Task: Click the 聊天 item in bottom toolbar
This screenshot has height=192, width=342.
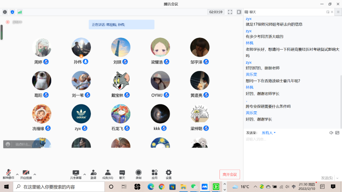Action: [122, 173]
